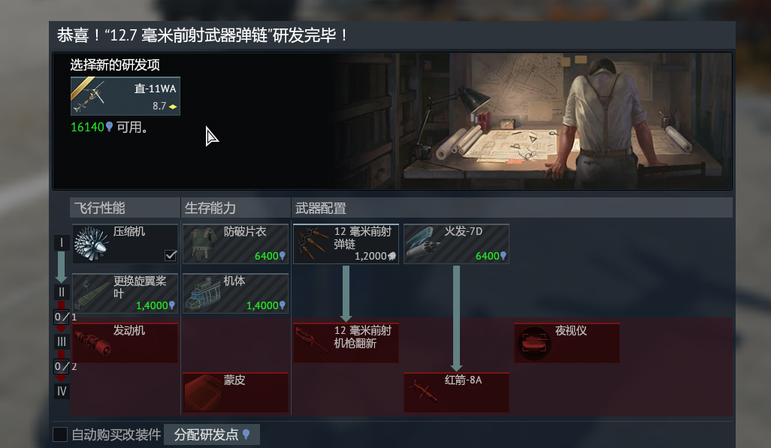Click the tier III rank marker
Image resolution: width=771 pixels, height=448 pixels.
pos(62,341)
